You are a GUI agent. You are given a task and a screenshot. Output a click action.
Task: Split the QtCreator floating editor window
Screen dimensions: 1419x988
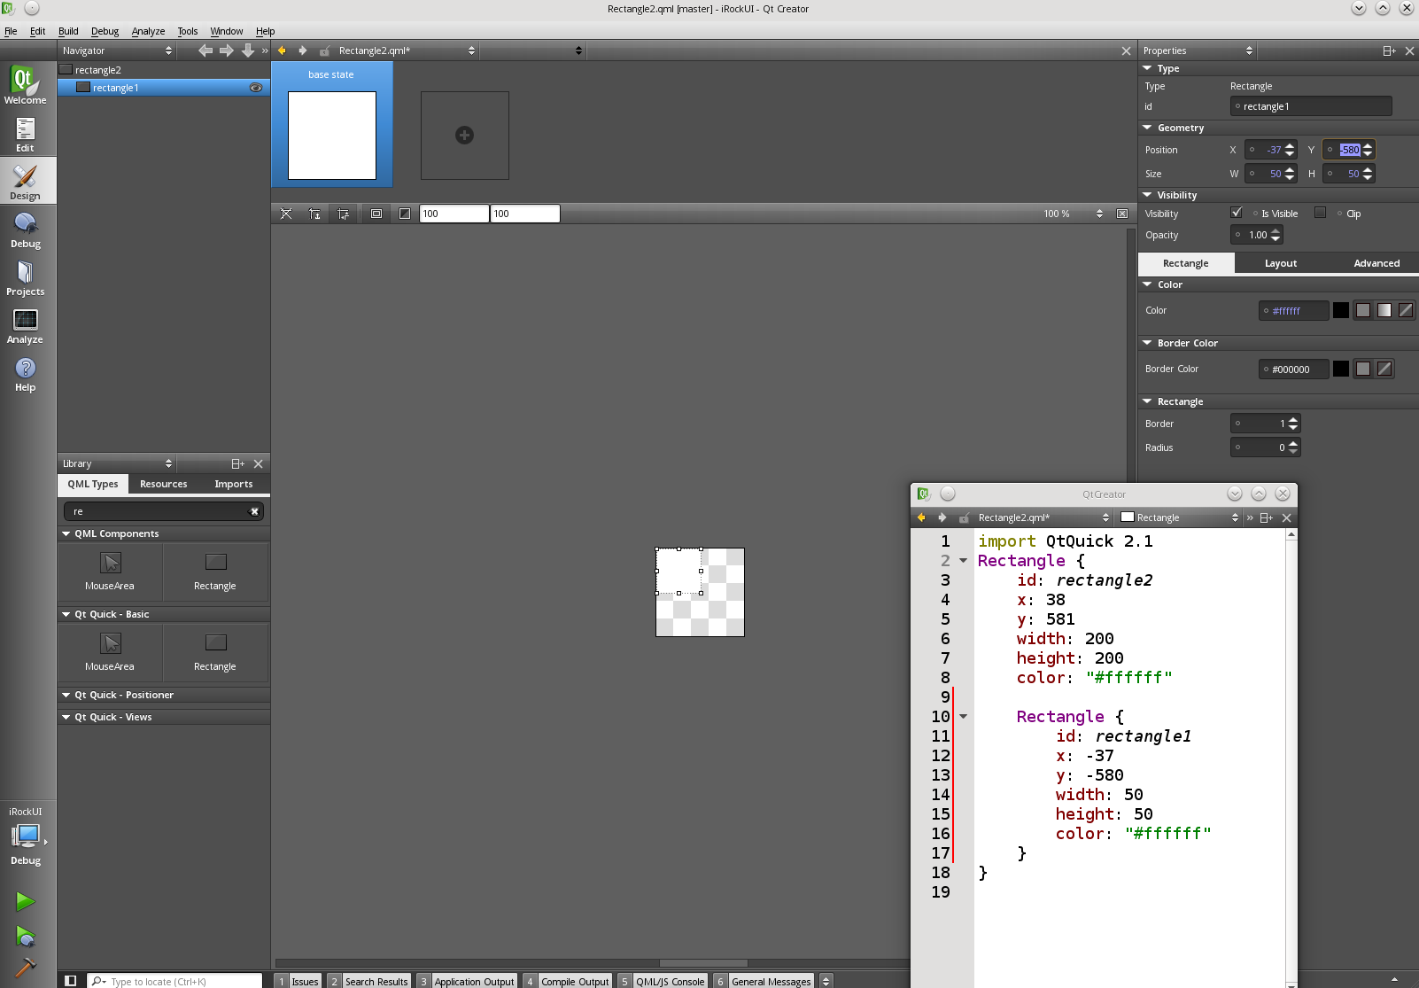point(1266,517)
